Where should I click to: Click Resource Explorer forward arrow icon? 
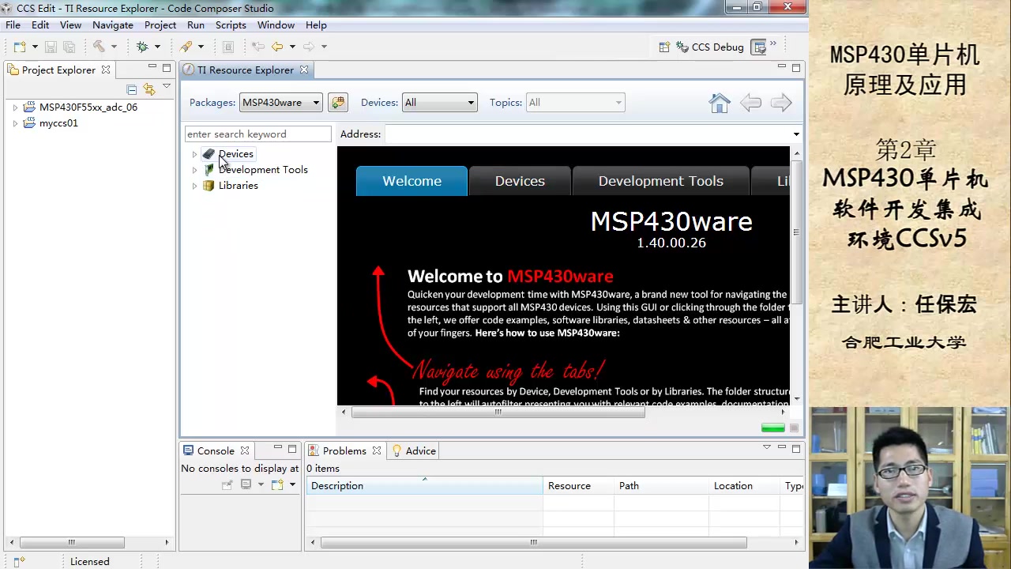tap(781, 103)
